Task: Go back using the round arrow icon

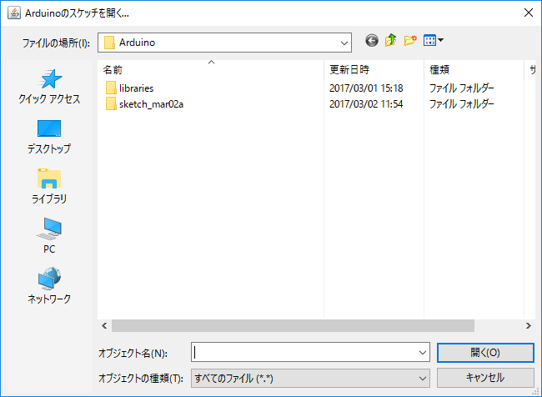Action: pyautogui.click(x=372, y=41)
